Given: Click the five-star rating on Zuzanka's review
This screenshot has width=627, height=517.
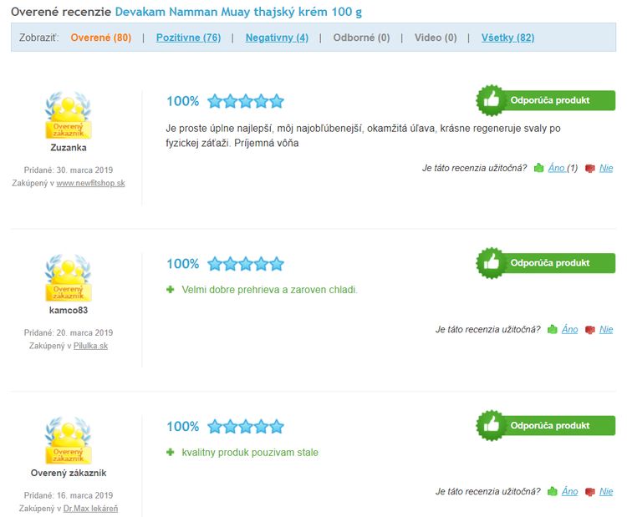Looking at the screenshot, I should pos(246,101).
